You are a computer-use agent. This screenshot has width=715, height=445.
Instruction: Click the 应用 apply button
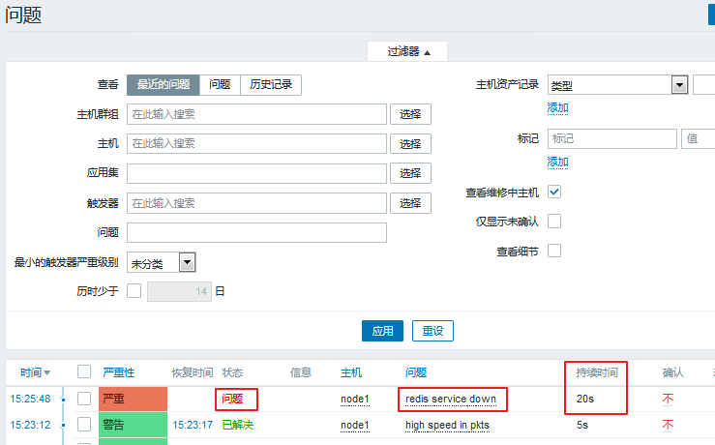[382, 331]
